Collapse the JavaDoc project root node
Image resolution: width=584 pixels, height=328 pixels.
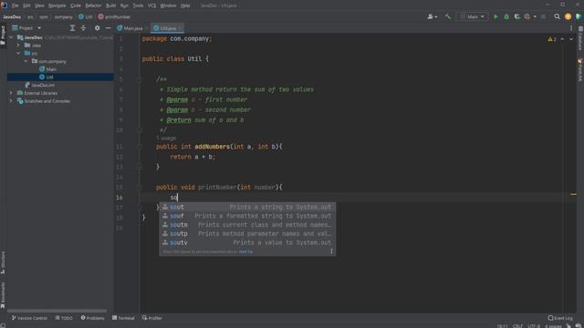pyautogui.click(x=11, y=37)
